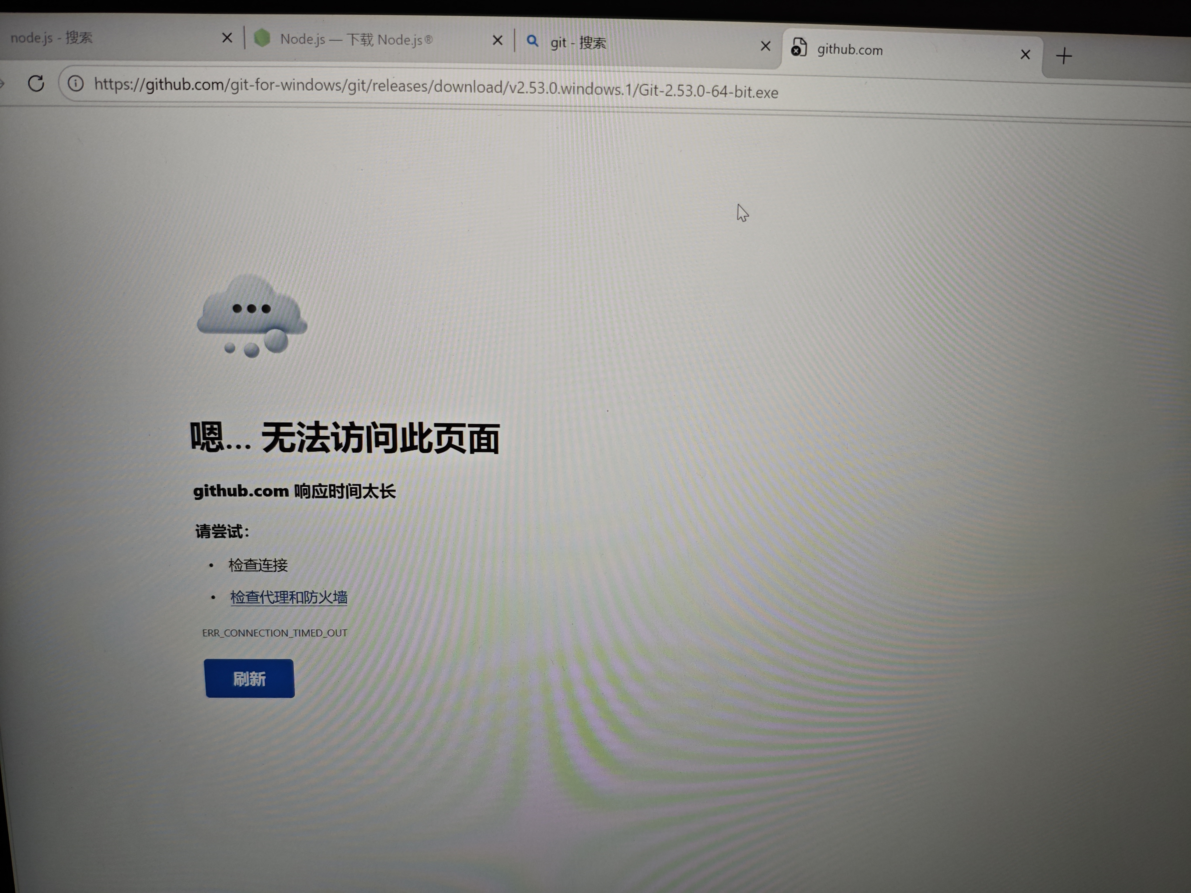Close the Node.js — 下载 Node.js tab
Screen dimensions: 1191x893
[498, 40]
